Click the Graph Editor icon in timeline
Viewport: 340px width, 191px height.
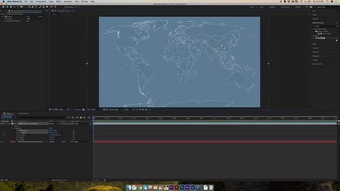tap(89, 117)
